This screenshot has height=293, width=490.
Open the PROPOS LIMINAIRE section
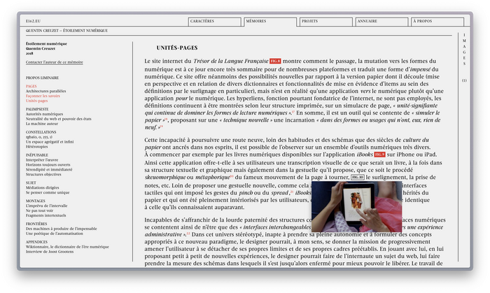click(x=42, y=78)
